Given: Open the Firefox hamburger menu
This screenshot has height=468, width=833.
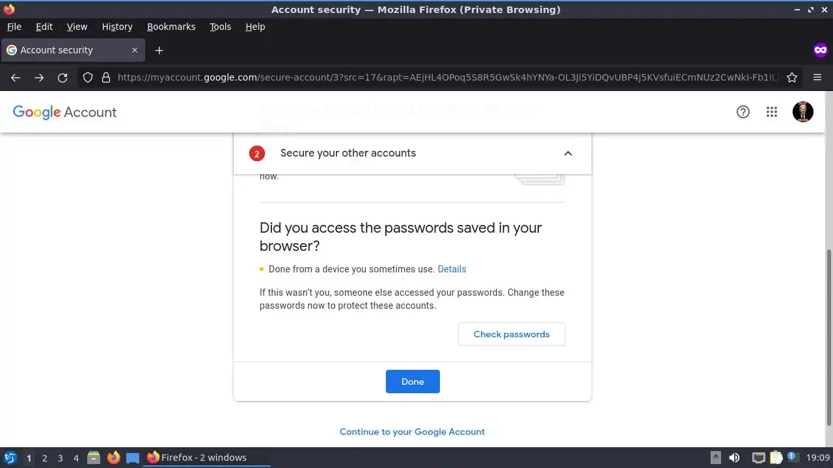Looking at the screenshot, I should pos(817,77).
